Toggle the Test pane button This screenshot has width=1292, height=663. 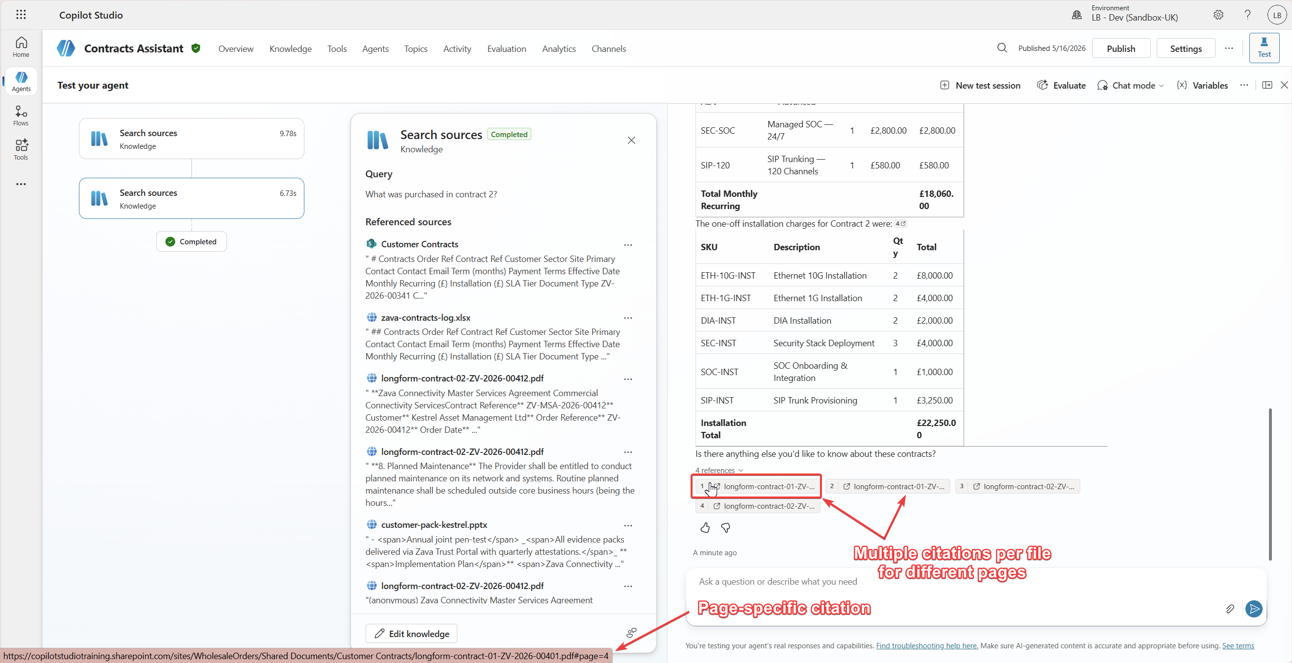click(1264, 47)
